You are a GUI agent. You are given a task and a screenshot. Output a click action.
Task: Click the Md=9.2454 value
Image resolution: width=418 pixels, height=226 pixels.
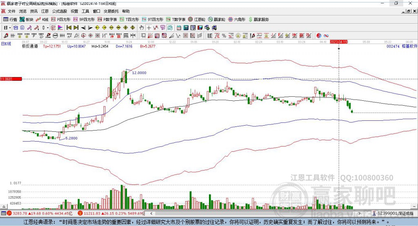(100, 46)
